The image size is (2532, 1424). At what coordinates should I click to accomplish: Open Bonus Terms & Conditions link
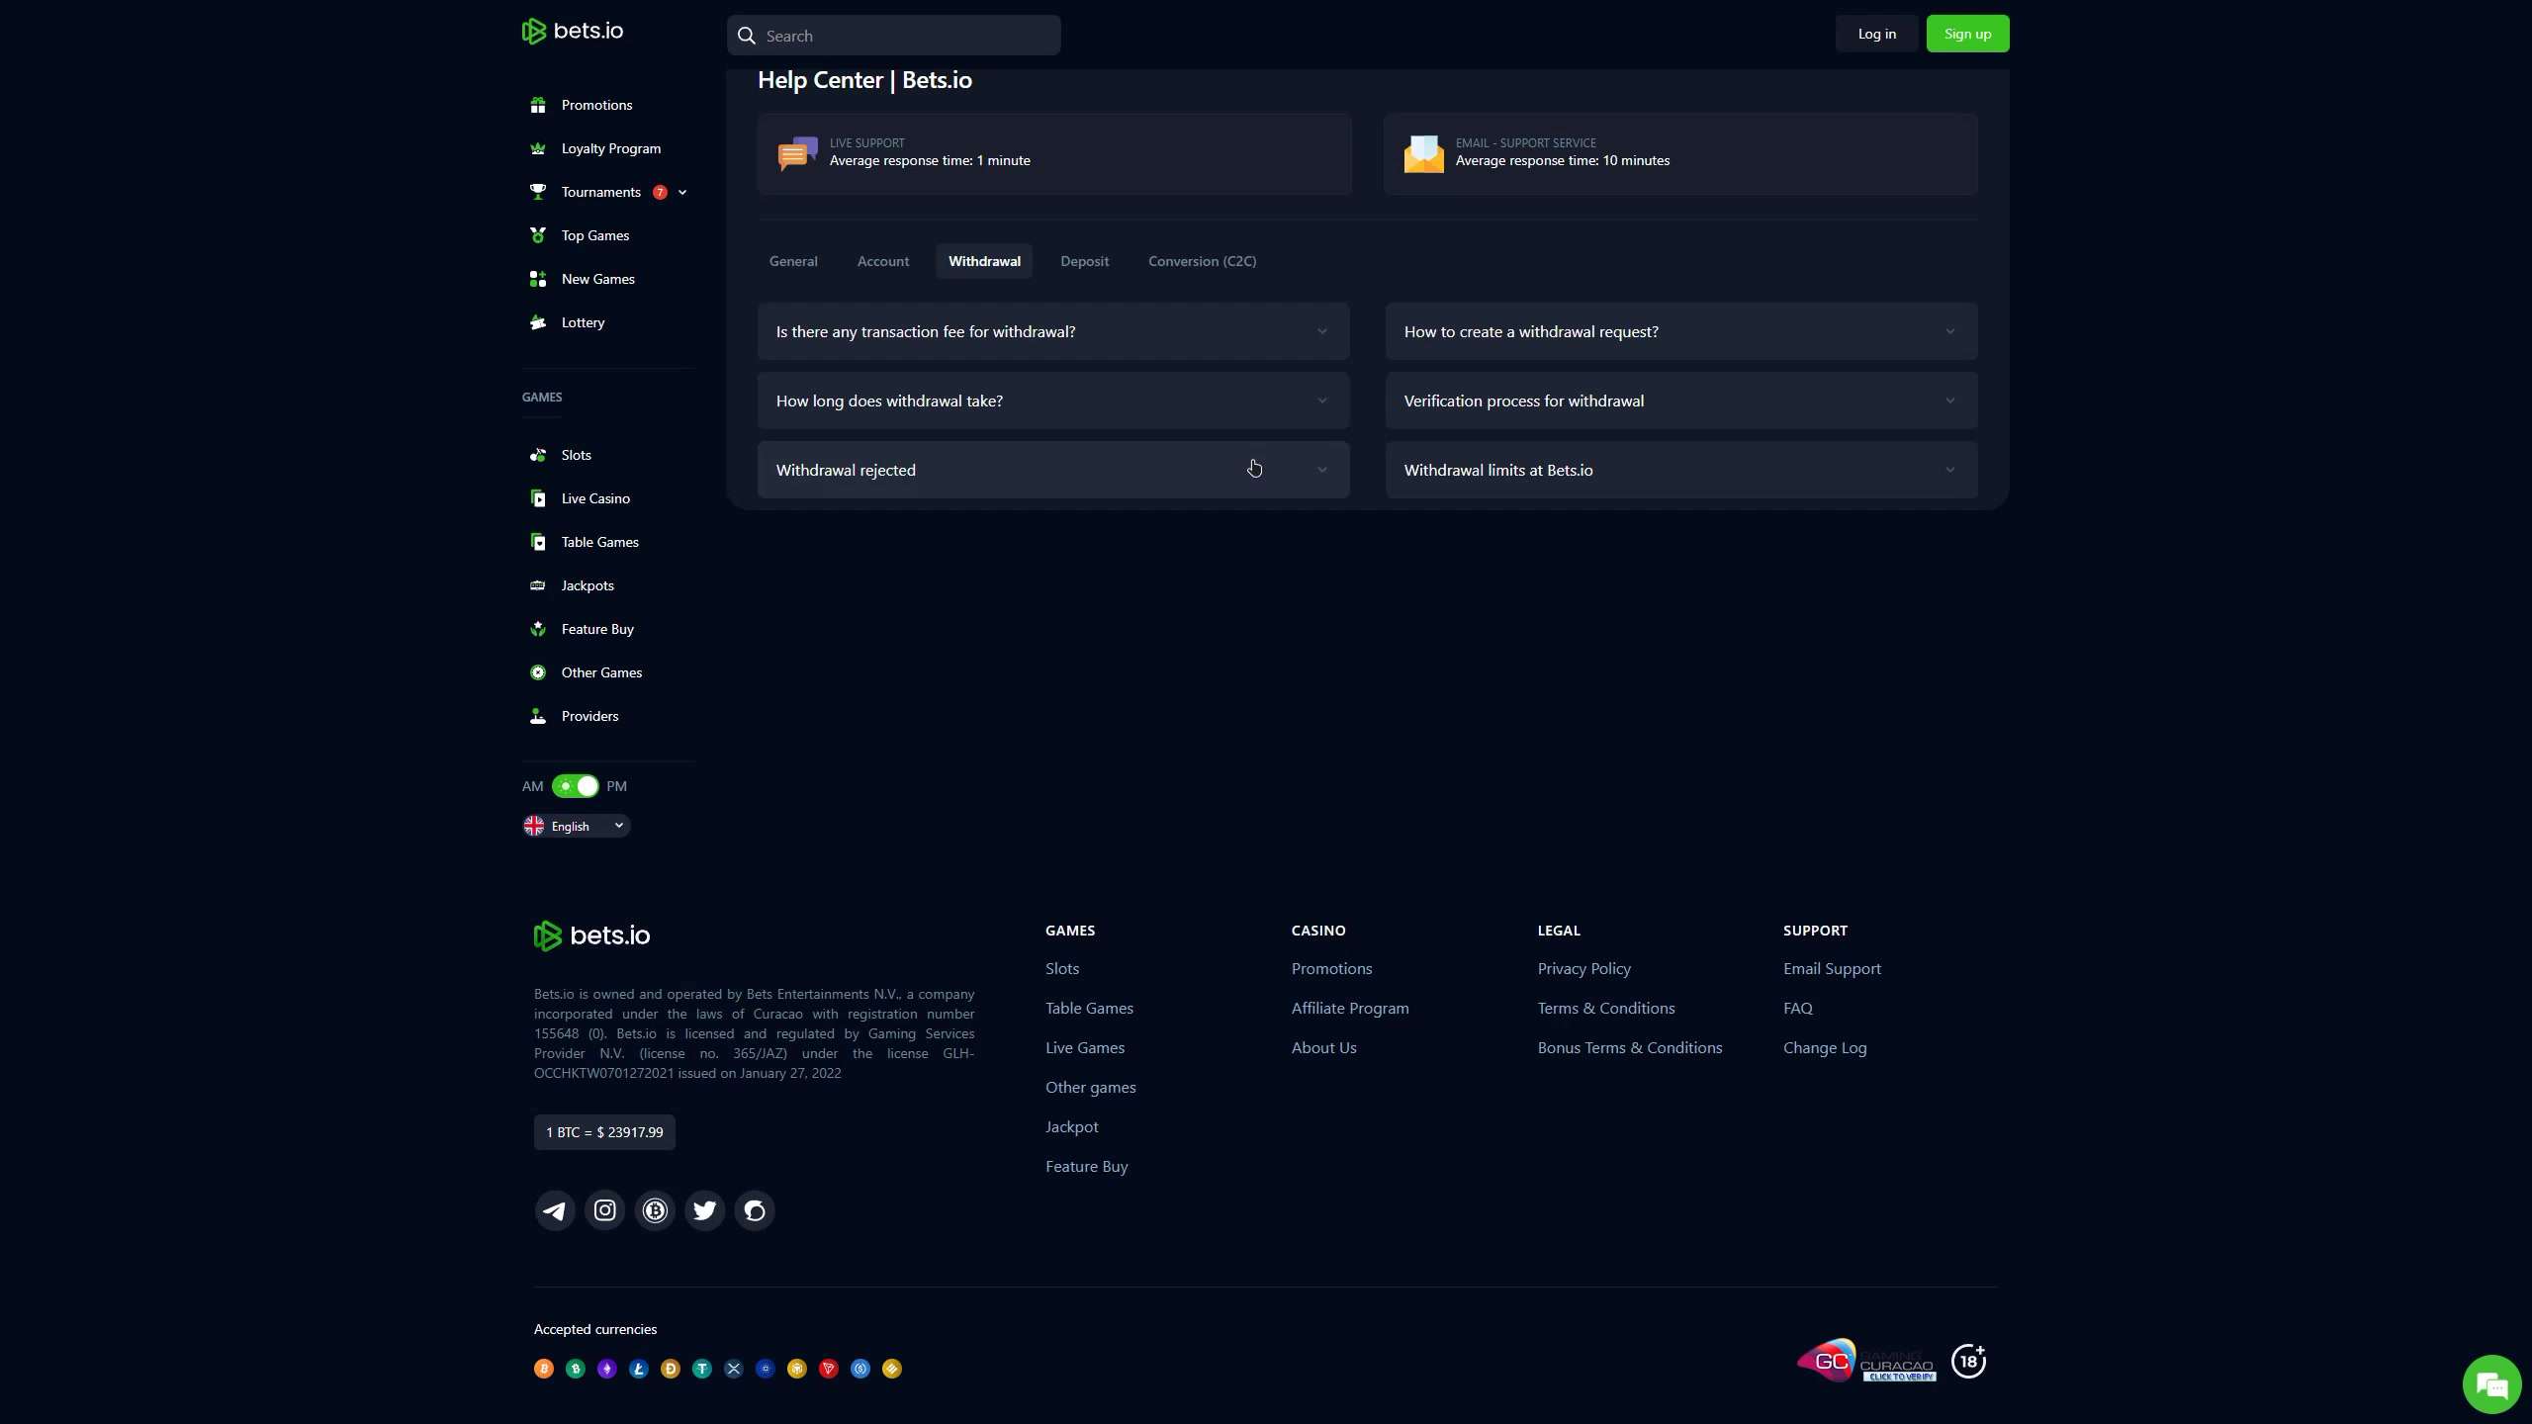click(1630, 1048)
